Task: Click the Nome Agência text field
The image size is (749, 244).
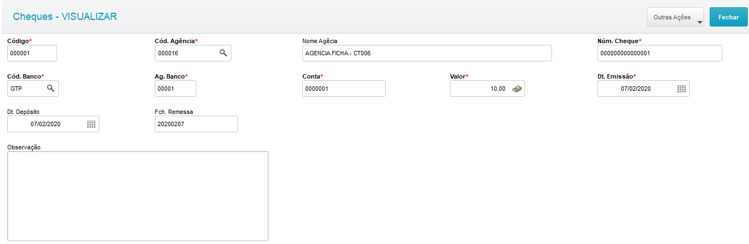Action: [x=427, y=53]
